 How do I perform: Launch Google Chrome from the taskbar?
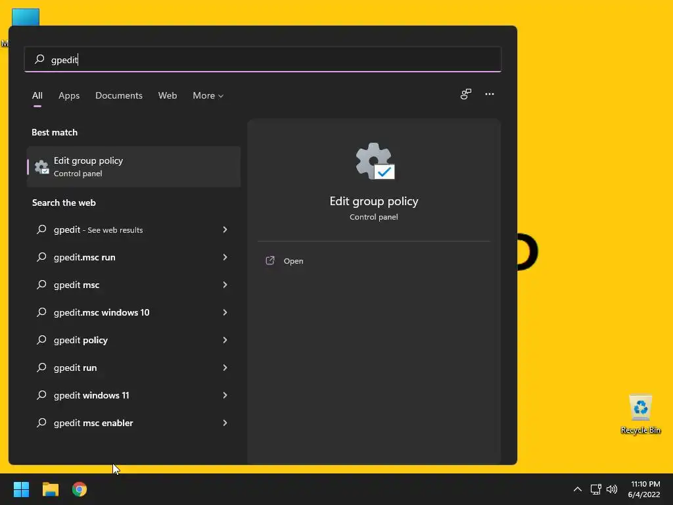point(80,489)
